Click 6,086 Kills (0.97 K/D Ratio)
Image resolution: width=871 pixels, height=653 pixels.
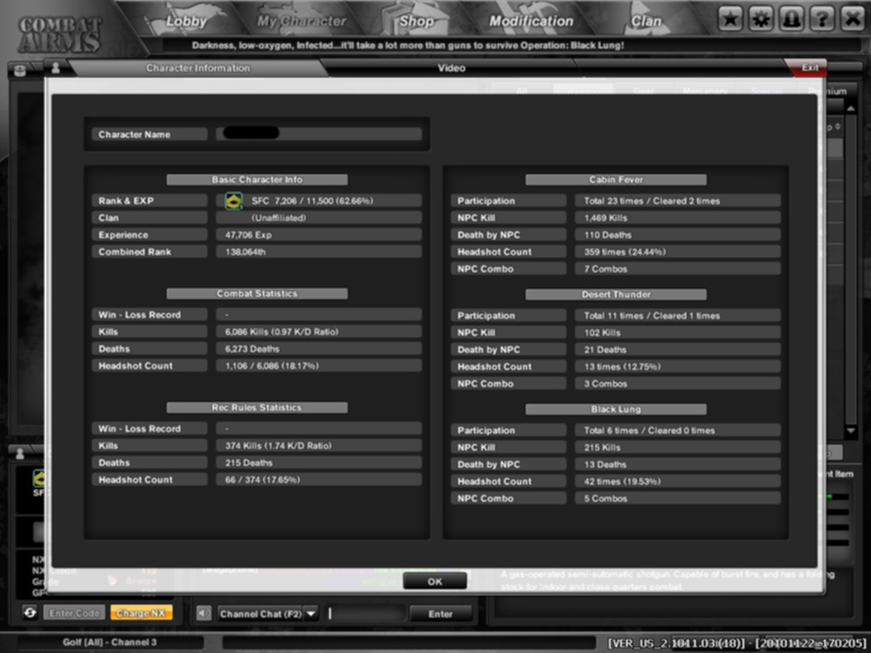[282, 332]
